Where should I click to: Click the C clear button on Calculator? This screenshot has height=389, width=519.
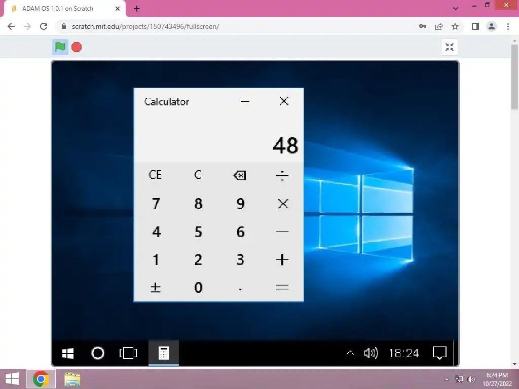point(198,175)
